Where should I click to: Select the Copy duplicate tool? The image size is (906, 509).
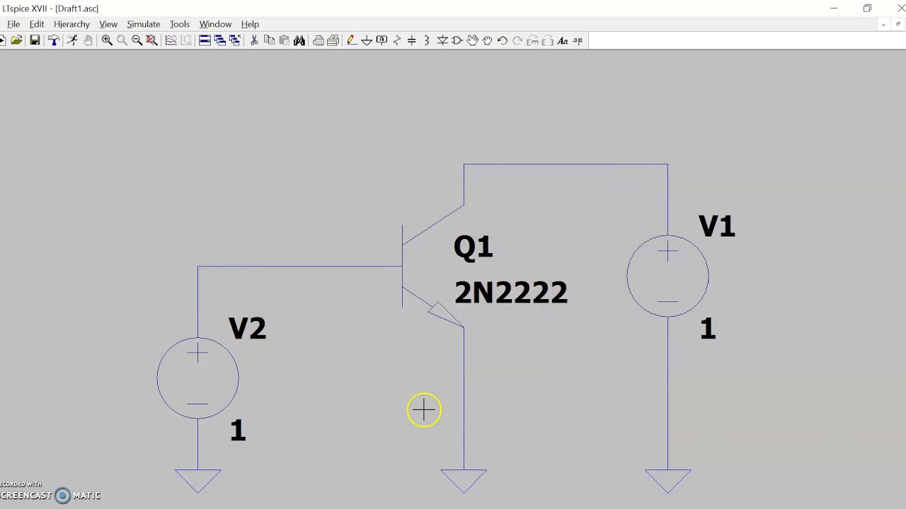(269, 41)
